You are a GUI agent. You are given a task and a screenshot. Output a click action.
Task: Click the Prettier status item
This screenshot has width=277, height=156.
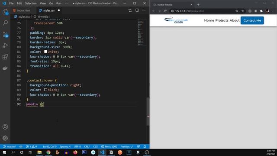tap(127, 146)
